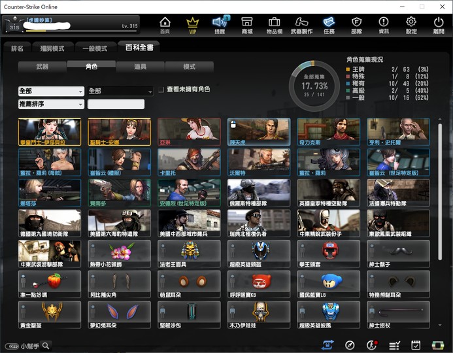Switch to the 武器 sub-tab
Screen dimensions: 453x353
pyautogui.click(x=42, y=67)
